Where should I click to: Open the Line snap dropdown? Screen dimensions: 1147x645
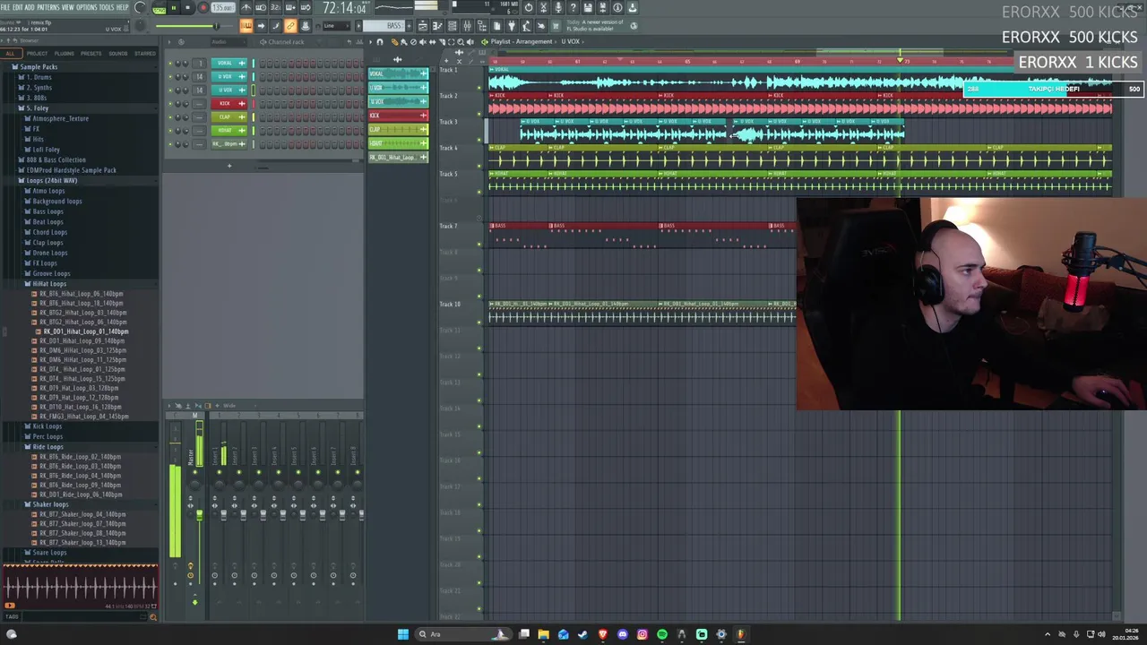(337, 25)
